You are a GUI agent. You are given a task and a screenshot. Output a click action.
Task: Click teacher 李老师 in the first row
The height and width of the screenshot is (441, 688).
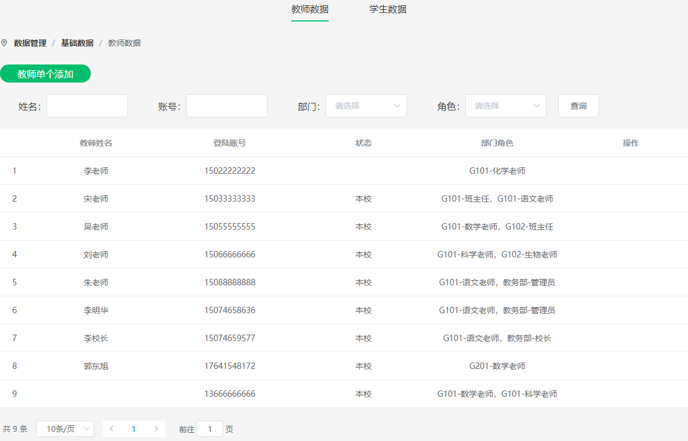coord(96,170)
